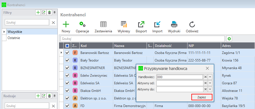Screen dimensions: 255x109
Task: Click the Szukaj box above the table
Action: [143, 39]
